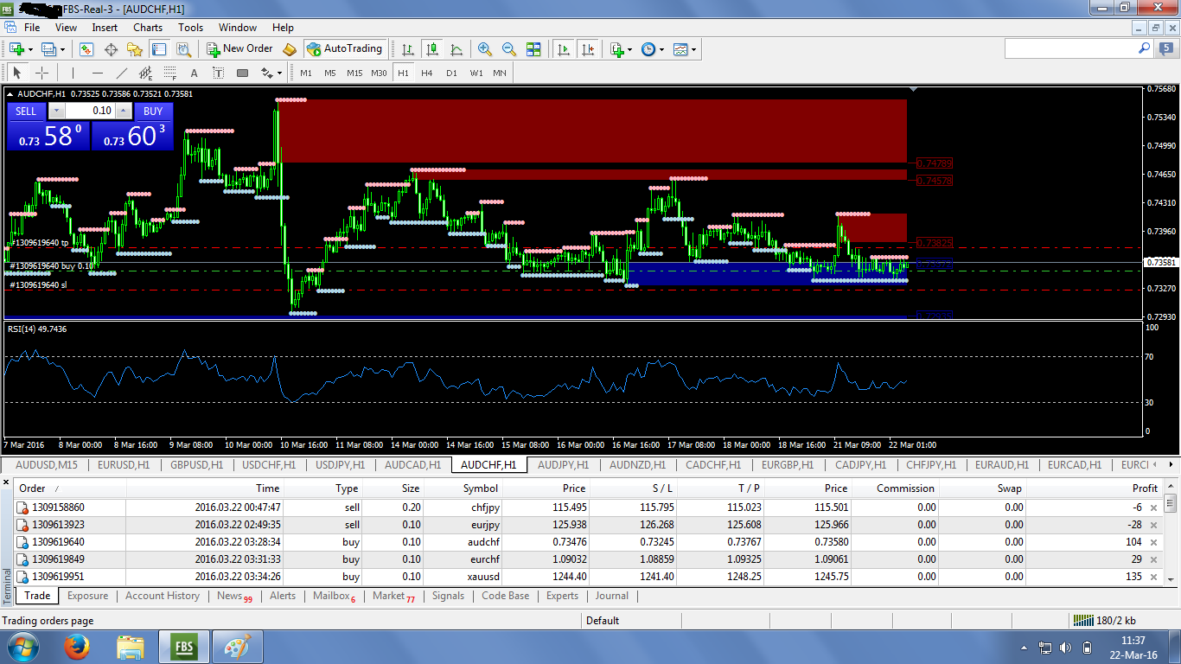Expand the Indicators dropdown arrow
1181x664 pixels.
point(630,49)
